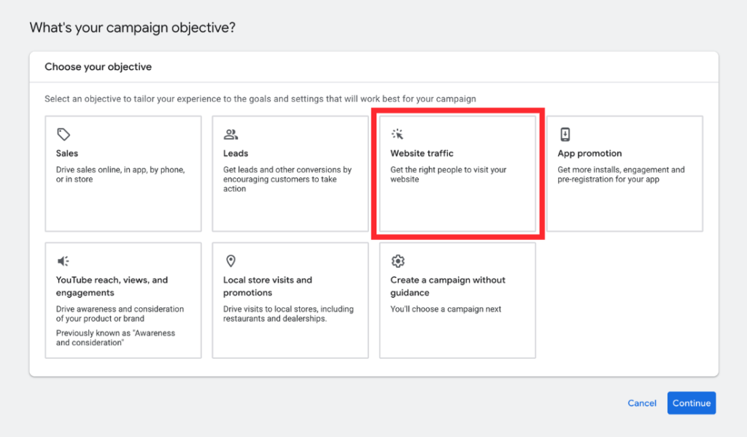Click the Leads people icon

point(231,134)
